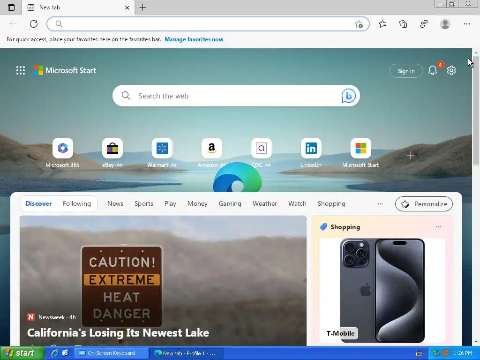This screenshot has width=480, height=360.
Task: Open the Microsoft Start app launcher grid
Action: click(21, 70)
